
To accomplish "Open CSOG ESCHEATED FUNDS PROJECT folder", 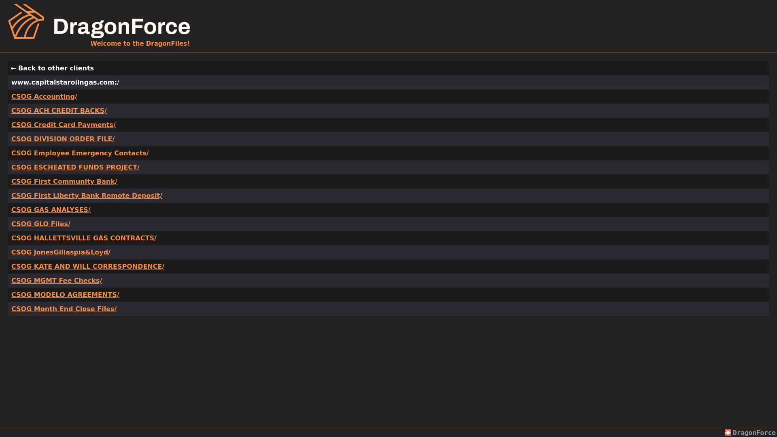I will coord(75,167).
